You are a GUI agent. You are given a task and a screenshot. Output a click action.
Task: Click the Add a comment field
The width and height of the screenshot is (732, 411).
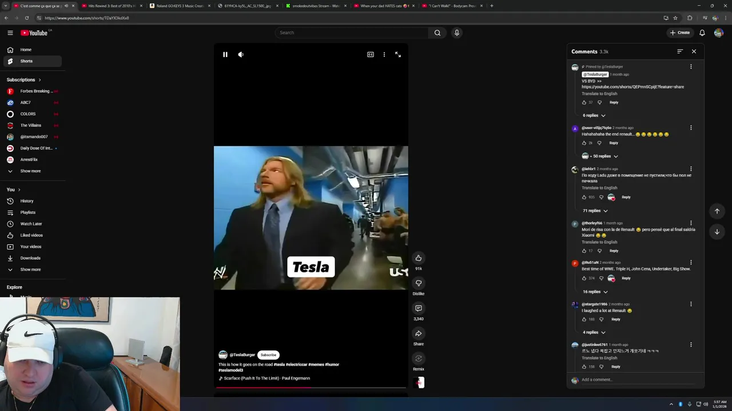tap(639, 380)
